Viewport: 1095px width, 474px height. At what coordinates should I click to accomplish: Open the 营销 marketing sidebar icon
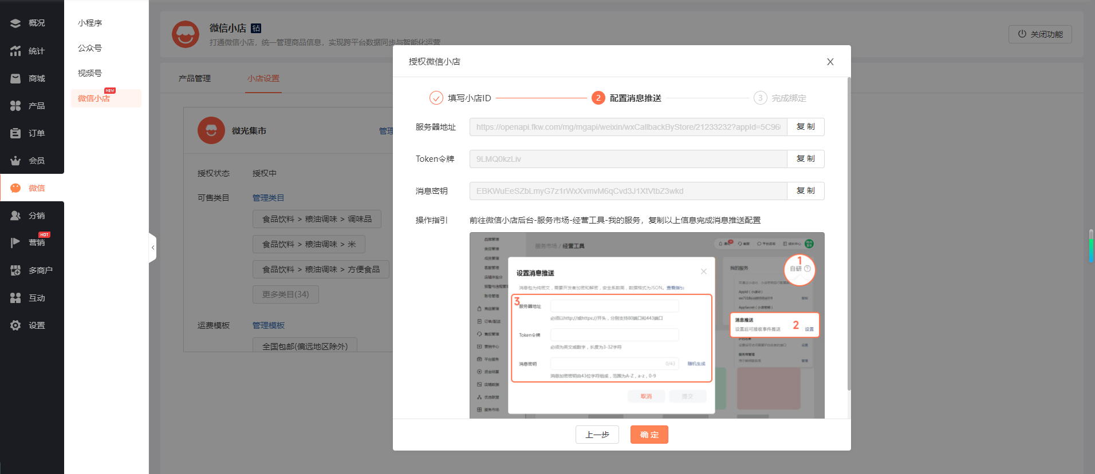pyautogui.click(x=15, y=242)
